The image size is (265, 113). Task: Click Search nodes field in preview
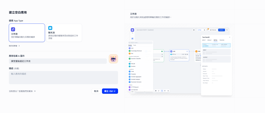point(140,43)
